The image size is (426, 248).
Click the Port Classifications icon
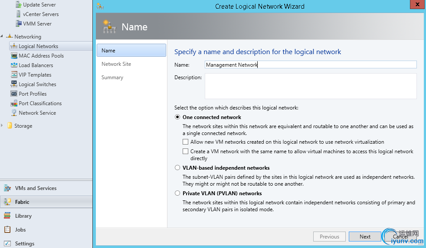14,103
